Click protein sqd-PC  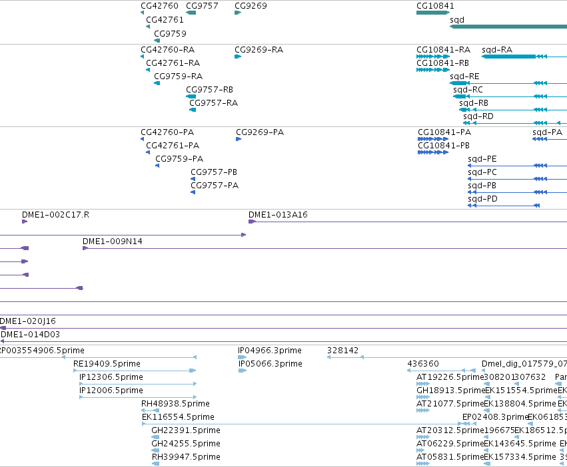[482, 172]
